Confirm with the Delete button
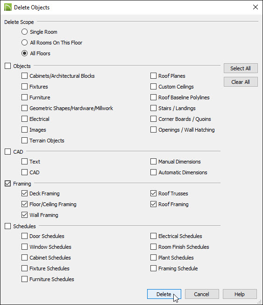The width and height of the screenshot is (263, 305). click(x=164, y=294)
